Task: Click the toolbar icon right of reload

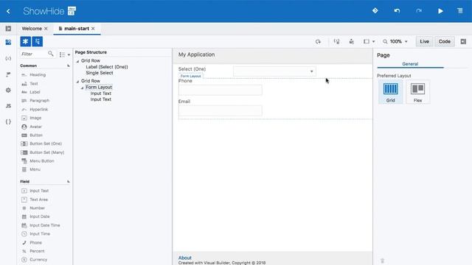Action: pos(336,41)
